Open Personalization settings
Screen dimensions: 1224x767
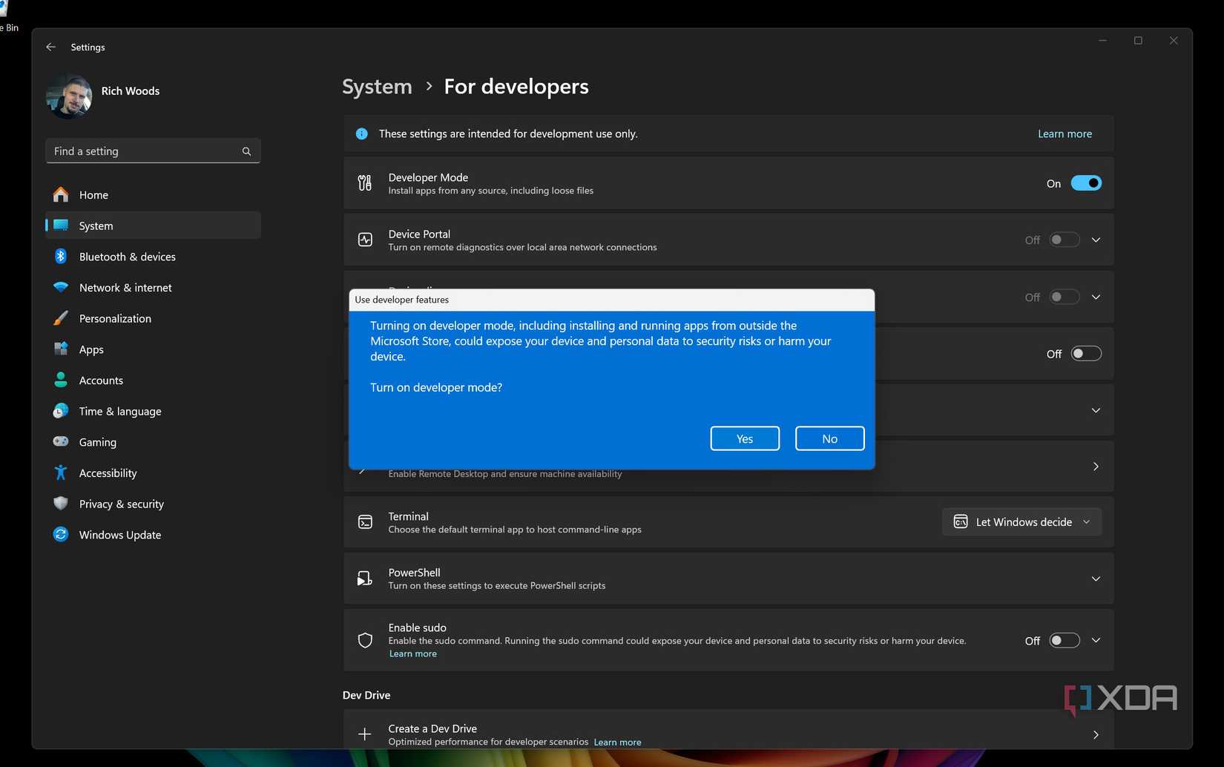pos(114,318)
